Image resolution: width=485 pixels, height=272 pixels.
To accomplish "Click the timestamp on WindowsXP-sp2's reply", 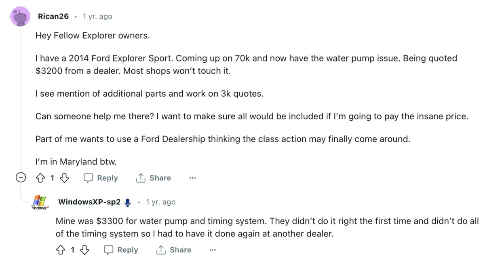I will coord(160,202).
